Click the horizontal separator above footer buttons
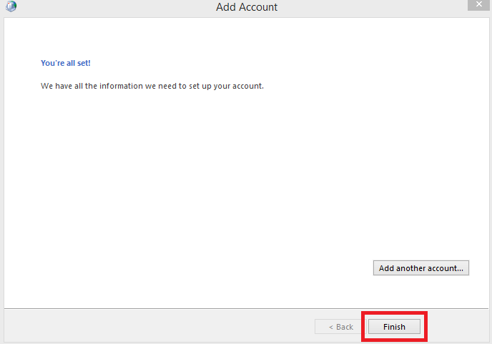This screenshot has width=492, height=344. pos(246,308)
